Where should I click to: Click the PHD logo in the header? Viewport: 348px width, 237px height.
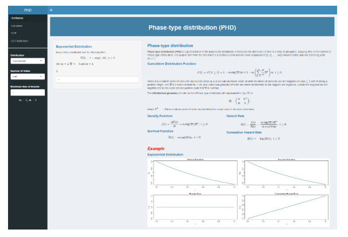(23, 10)
